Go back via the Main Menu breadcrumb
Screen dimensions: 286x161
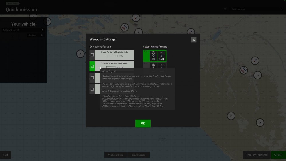coord(13,4)
